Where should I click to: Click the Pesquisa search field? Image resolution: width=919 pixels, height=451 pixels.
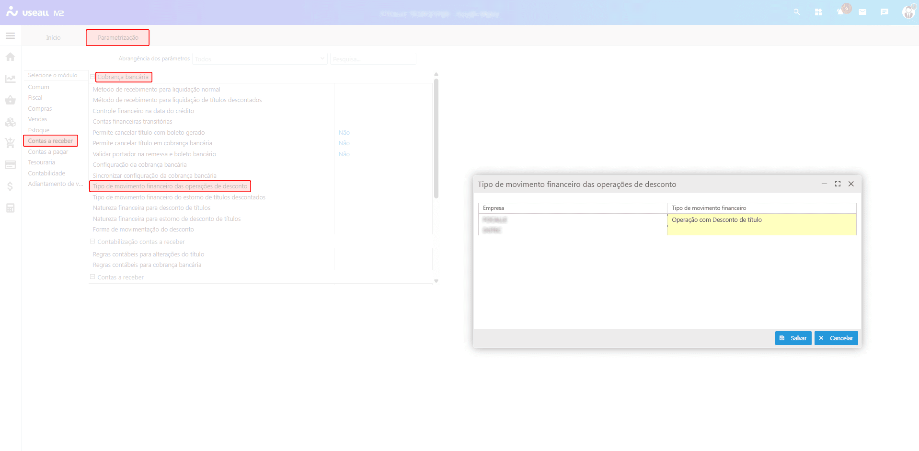(373, 59)
